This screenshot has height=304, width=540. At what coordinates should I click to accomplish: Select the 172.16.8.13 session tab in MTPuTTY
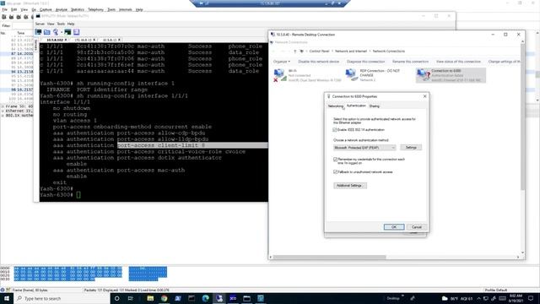pos(83,40)
